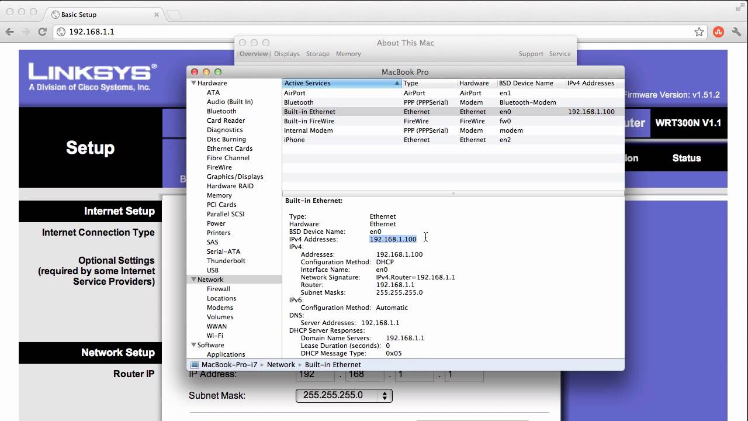Open the Status tab on the Linksys page
The width and height of the screenshot is (748, 421).
point(687,158)
